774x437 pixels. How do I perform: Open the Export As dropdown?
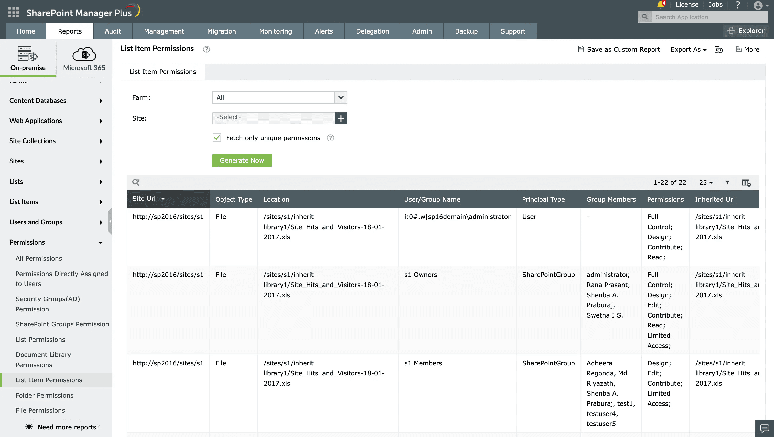688,50
